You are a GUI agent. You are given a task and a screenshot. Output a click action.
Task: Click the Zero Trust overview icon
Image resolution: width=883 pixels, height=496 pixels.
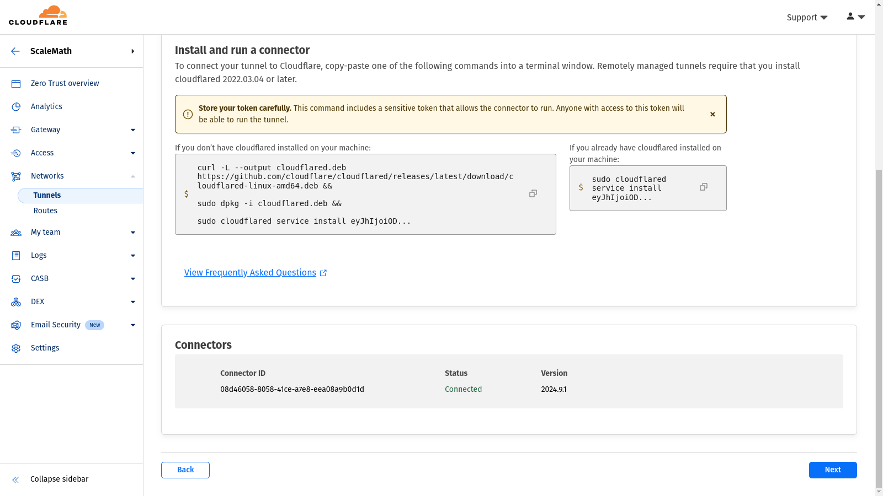16,84
